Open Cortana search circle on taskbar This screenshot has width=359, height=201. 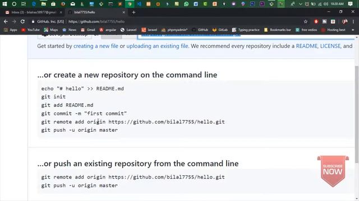point(14,4)
